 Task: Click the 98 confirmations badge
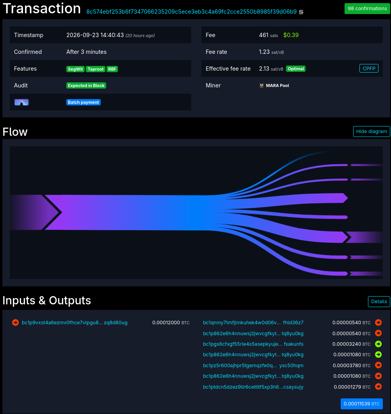coord(367,9)
